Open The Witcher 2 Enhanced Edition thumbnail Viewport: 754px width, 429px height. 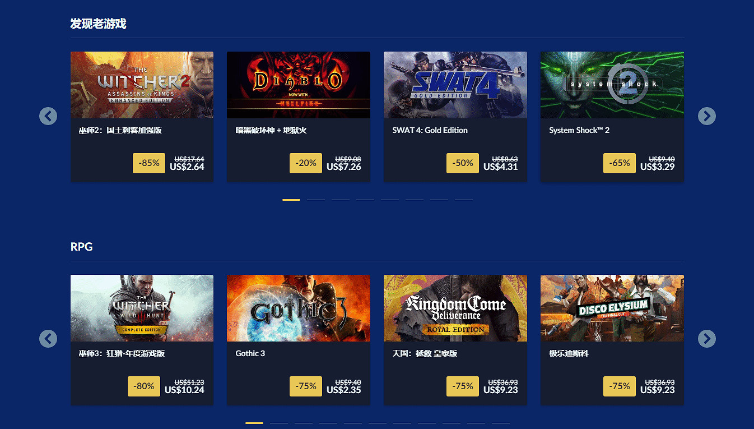tap(142, 85)
